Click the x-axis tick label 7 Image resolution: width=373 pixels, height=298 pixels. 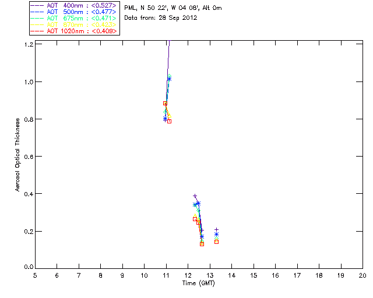click(x=79, y=275)
